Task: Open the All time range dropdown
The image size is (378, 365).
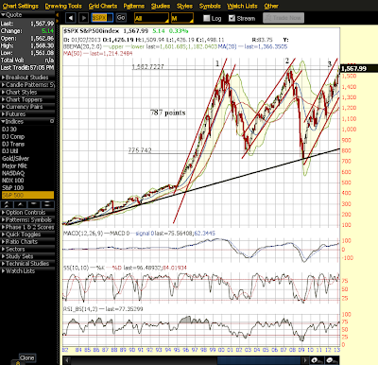Action: 151,18
